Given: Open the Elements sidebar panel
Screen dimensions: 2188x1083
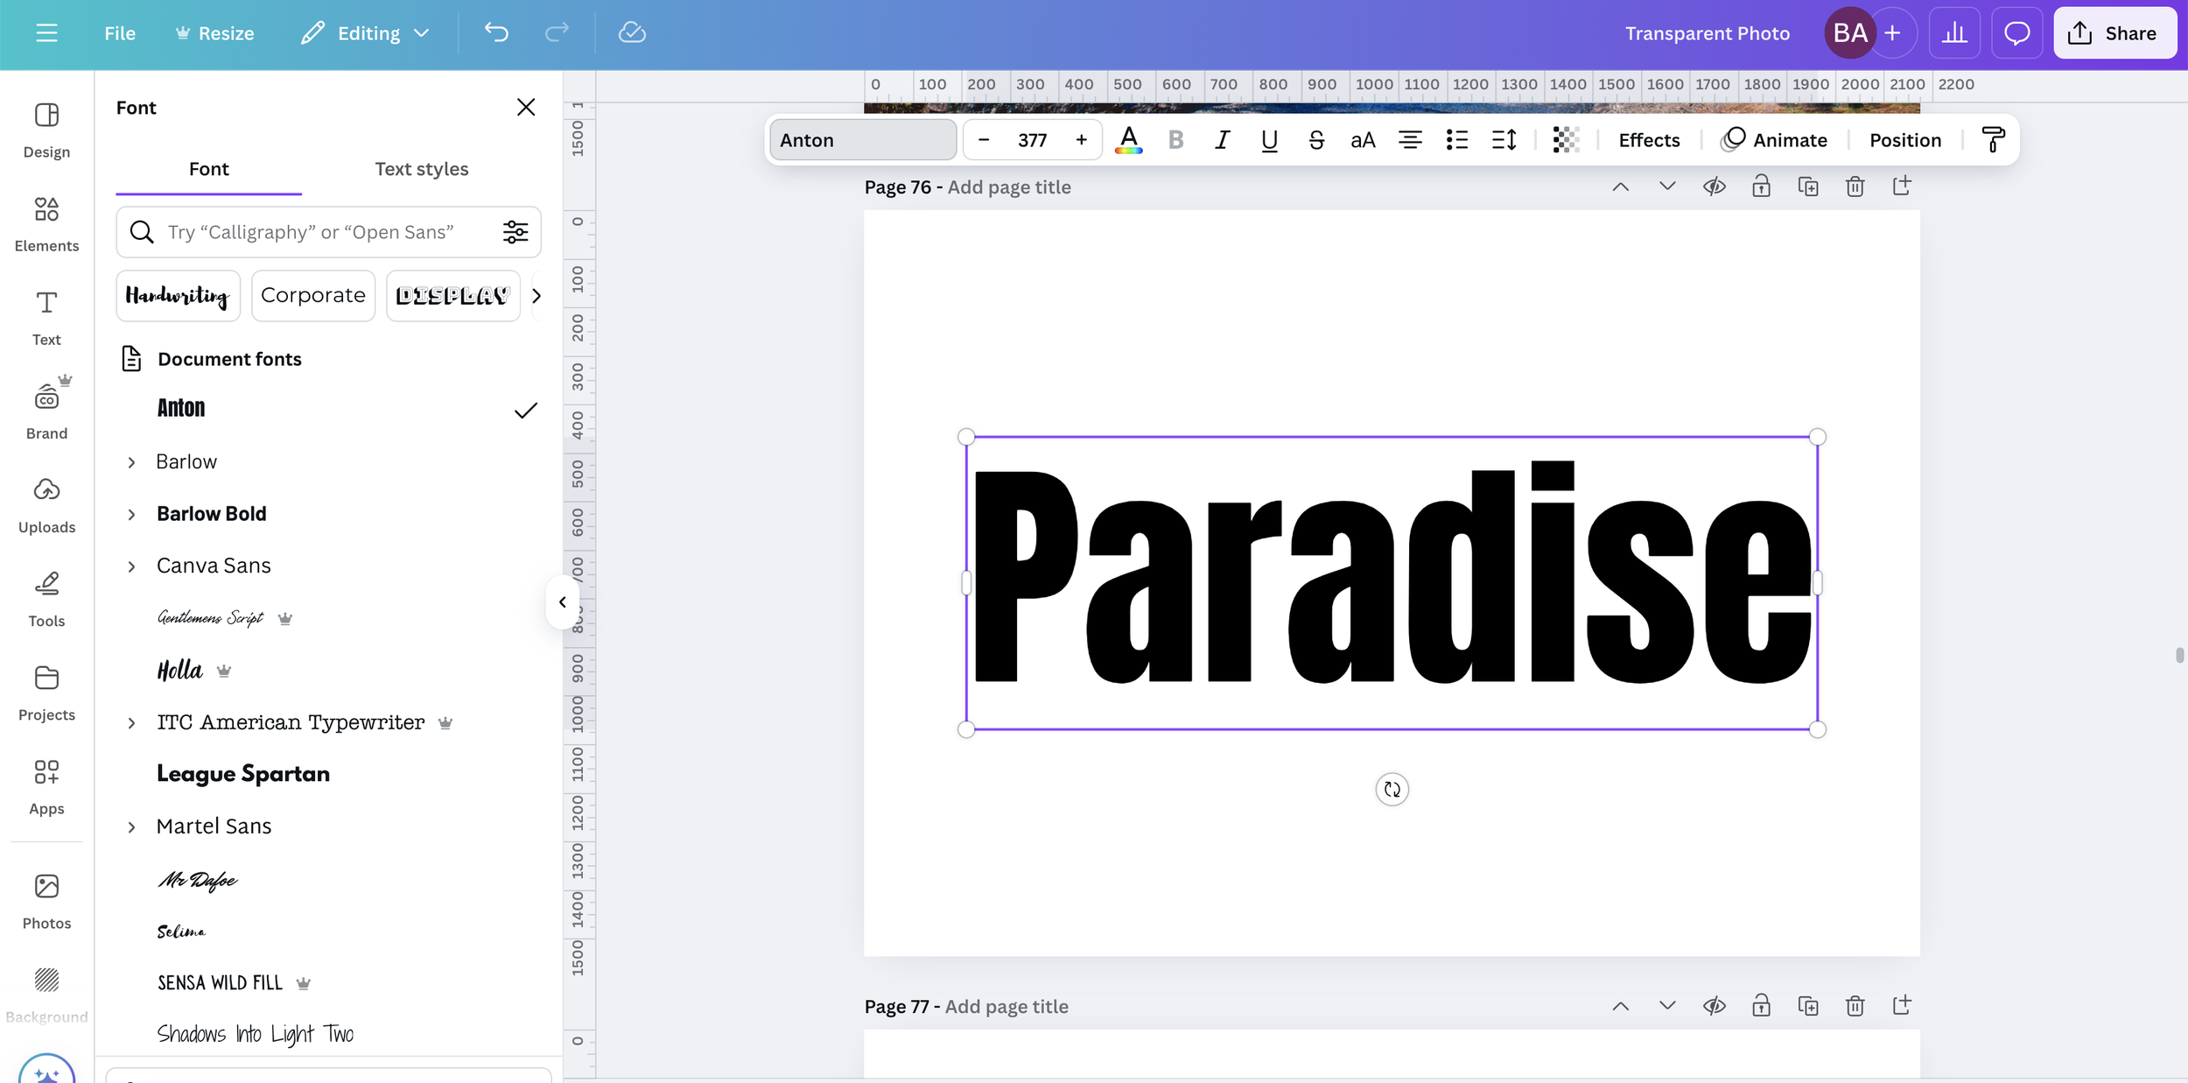Looking at the screenshot, I should 46,222.
